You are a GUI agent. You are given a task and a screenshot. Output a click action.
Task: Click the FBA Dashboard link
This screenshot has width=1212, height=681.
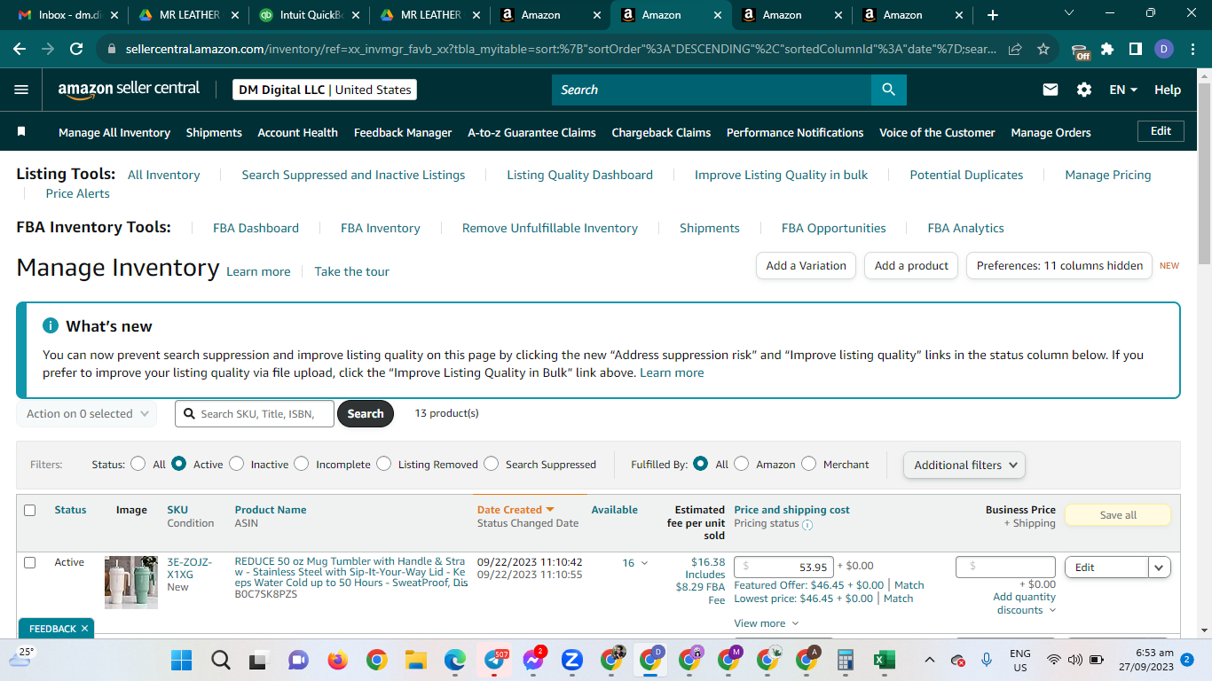click(256, 228)
